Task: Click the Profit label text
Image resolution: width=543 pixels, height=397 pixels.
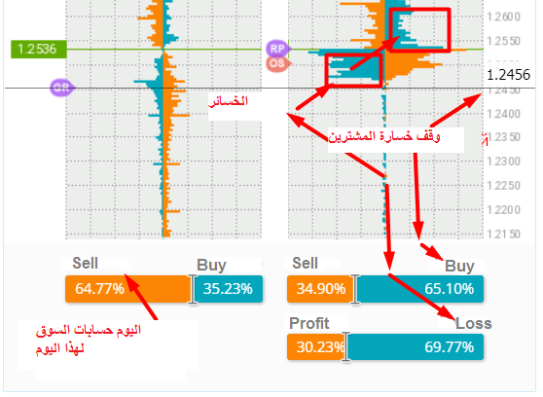Action: pyautogui.click(x=308, y=324)
